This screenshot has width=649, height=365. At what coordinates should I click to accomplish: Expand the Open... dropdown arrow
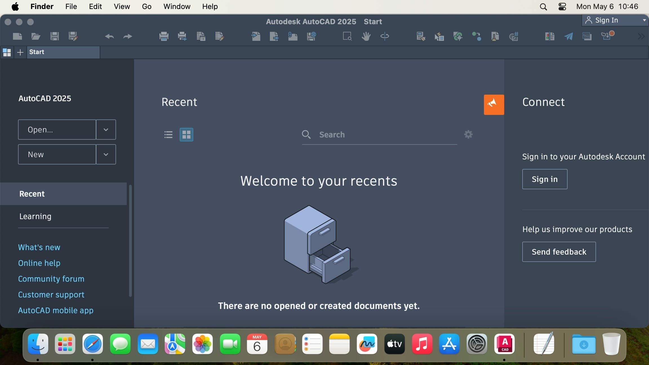pyautogui.click(x=106, y=130)
